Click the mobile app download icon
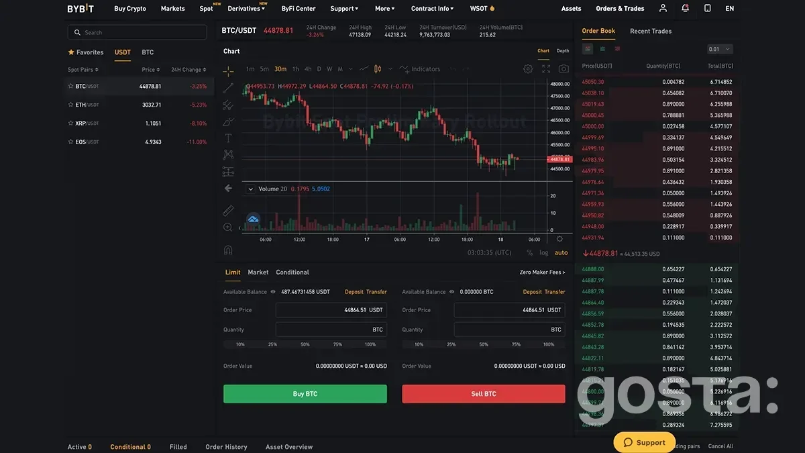Viewport: 805px width, 453px height. click(x=707, y=8)
